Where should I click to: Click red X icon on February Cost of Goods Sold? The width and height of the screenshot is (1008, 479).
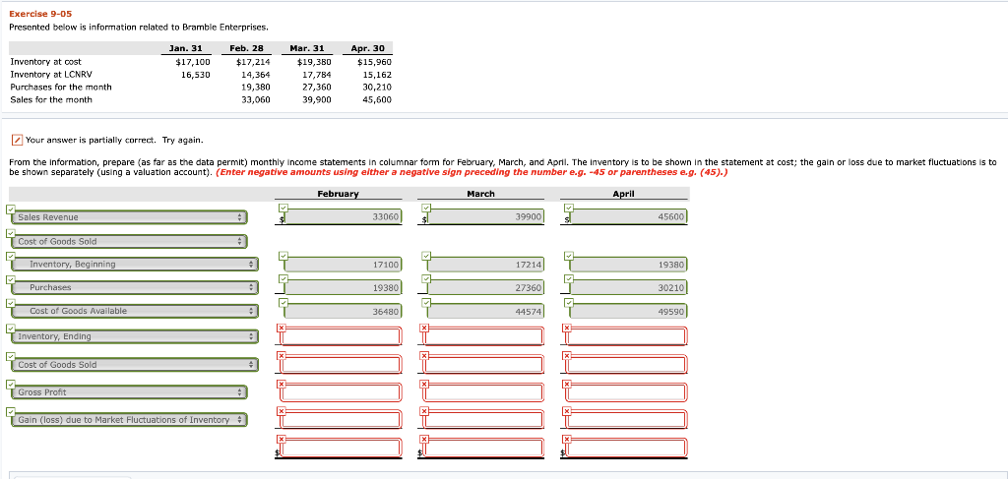coord(281,355)
